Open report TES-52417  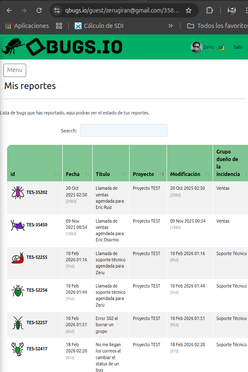(x=37, y=349)
